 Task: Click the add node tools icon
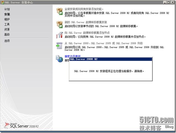click(x=60, y=35)
